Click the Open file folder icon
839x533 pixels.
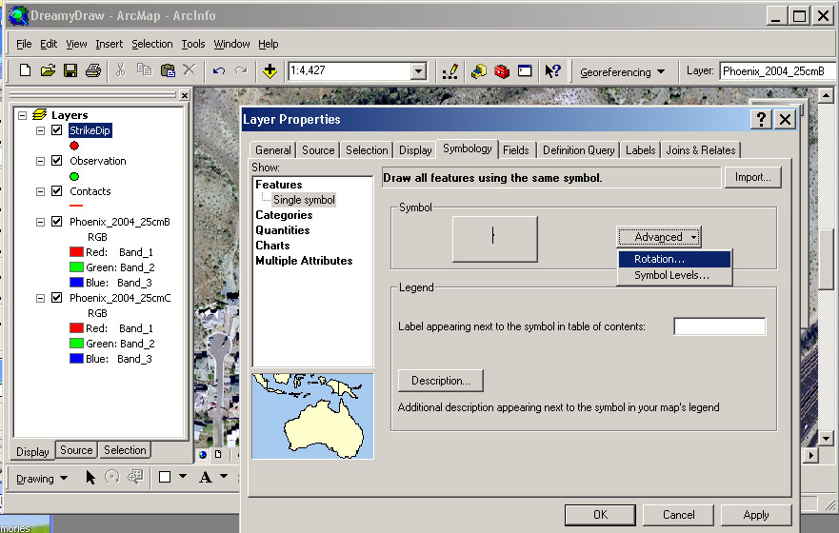(48, 70)
